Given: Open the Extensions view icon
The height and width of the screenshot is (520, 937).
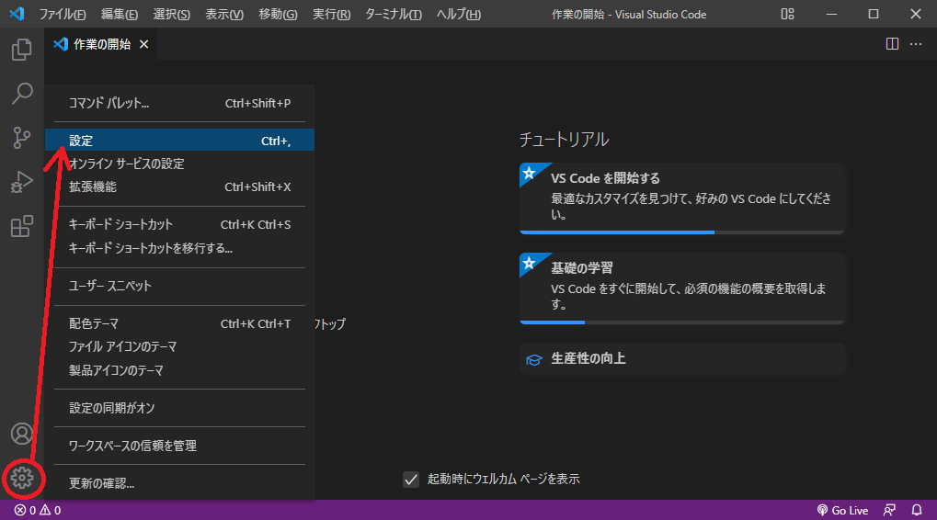Looking at the screenshot, I should 21,226.
